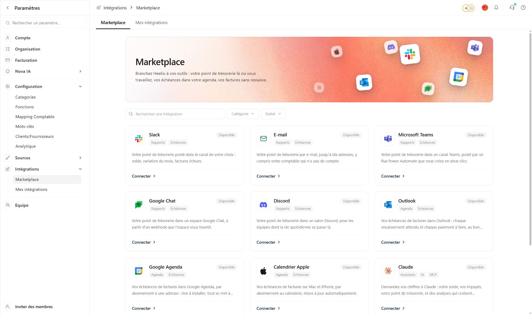Screen dimensions: 532x315
Task: Click the Microsoft Teams logo on its card
Action: click(388, 138)
